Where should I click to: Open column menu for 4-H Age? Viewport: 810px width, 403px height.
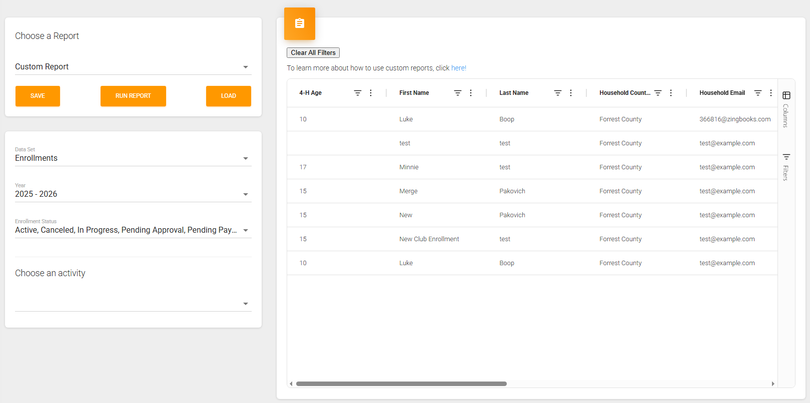[x=371, y=93]
